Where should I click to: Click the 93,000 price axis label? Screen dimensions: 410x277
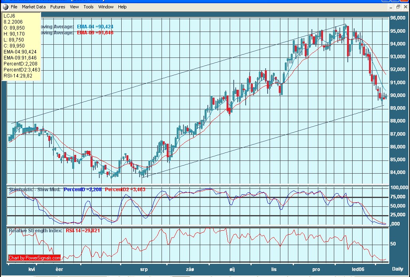point(398,57)
